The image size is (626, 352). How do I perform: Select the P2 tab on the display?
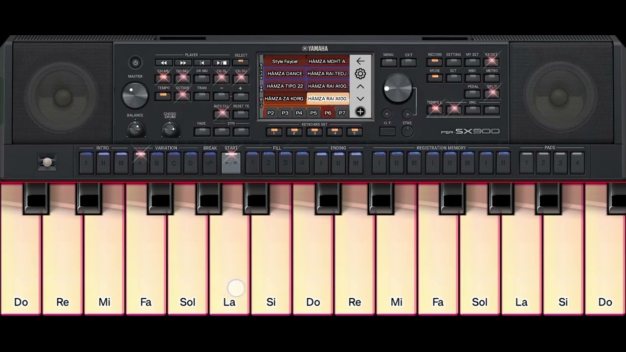click(x=270, y=113)
